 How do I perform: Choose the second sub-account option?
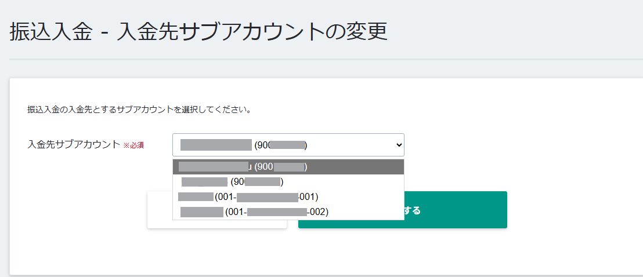pos(288,182)
